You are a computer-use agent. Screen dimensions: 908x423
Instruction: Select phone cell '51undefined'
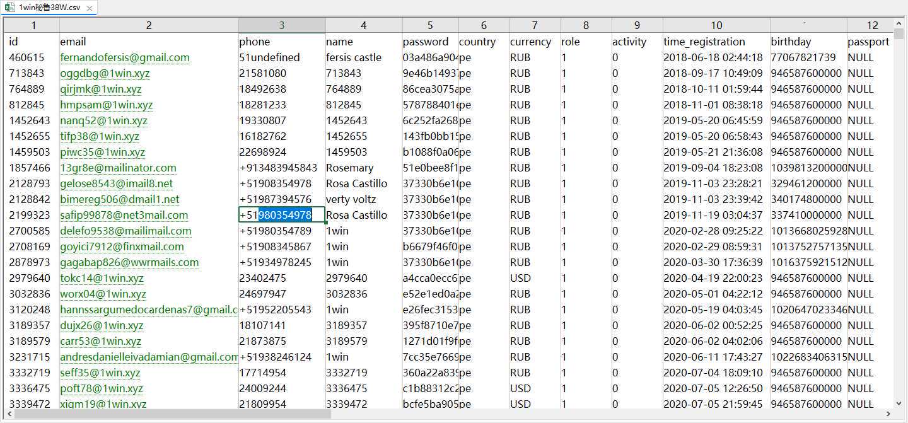pyautogui.click(x=282, y=57)
